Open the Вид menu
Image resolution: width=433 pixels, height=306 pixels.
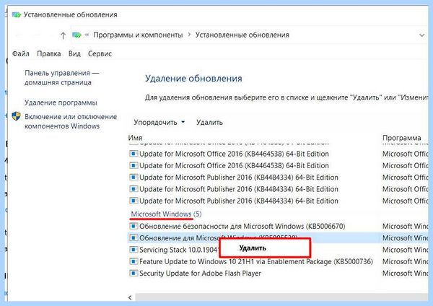tap(74, 53)
